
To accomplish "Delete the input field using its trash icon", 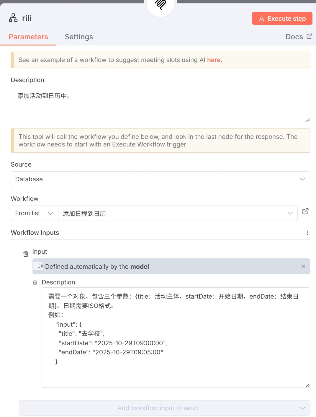I will click(25, 253).
